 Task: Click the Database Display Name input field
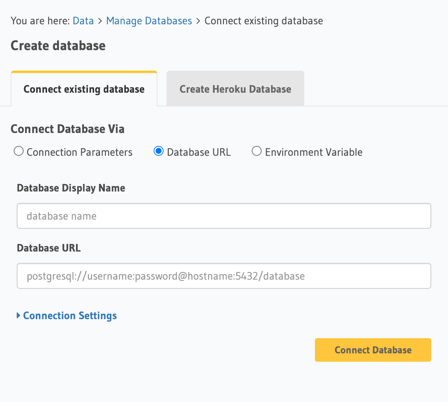pos(224,216)
